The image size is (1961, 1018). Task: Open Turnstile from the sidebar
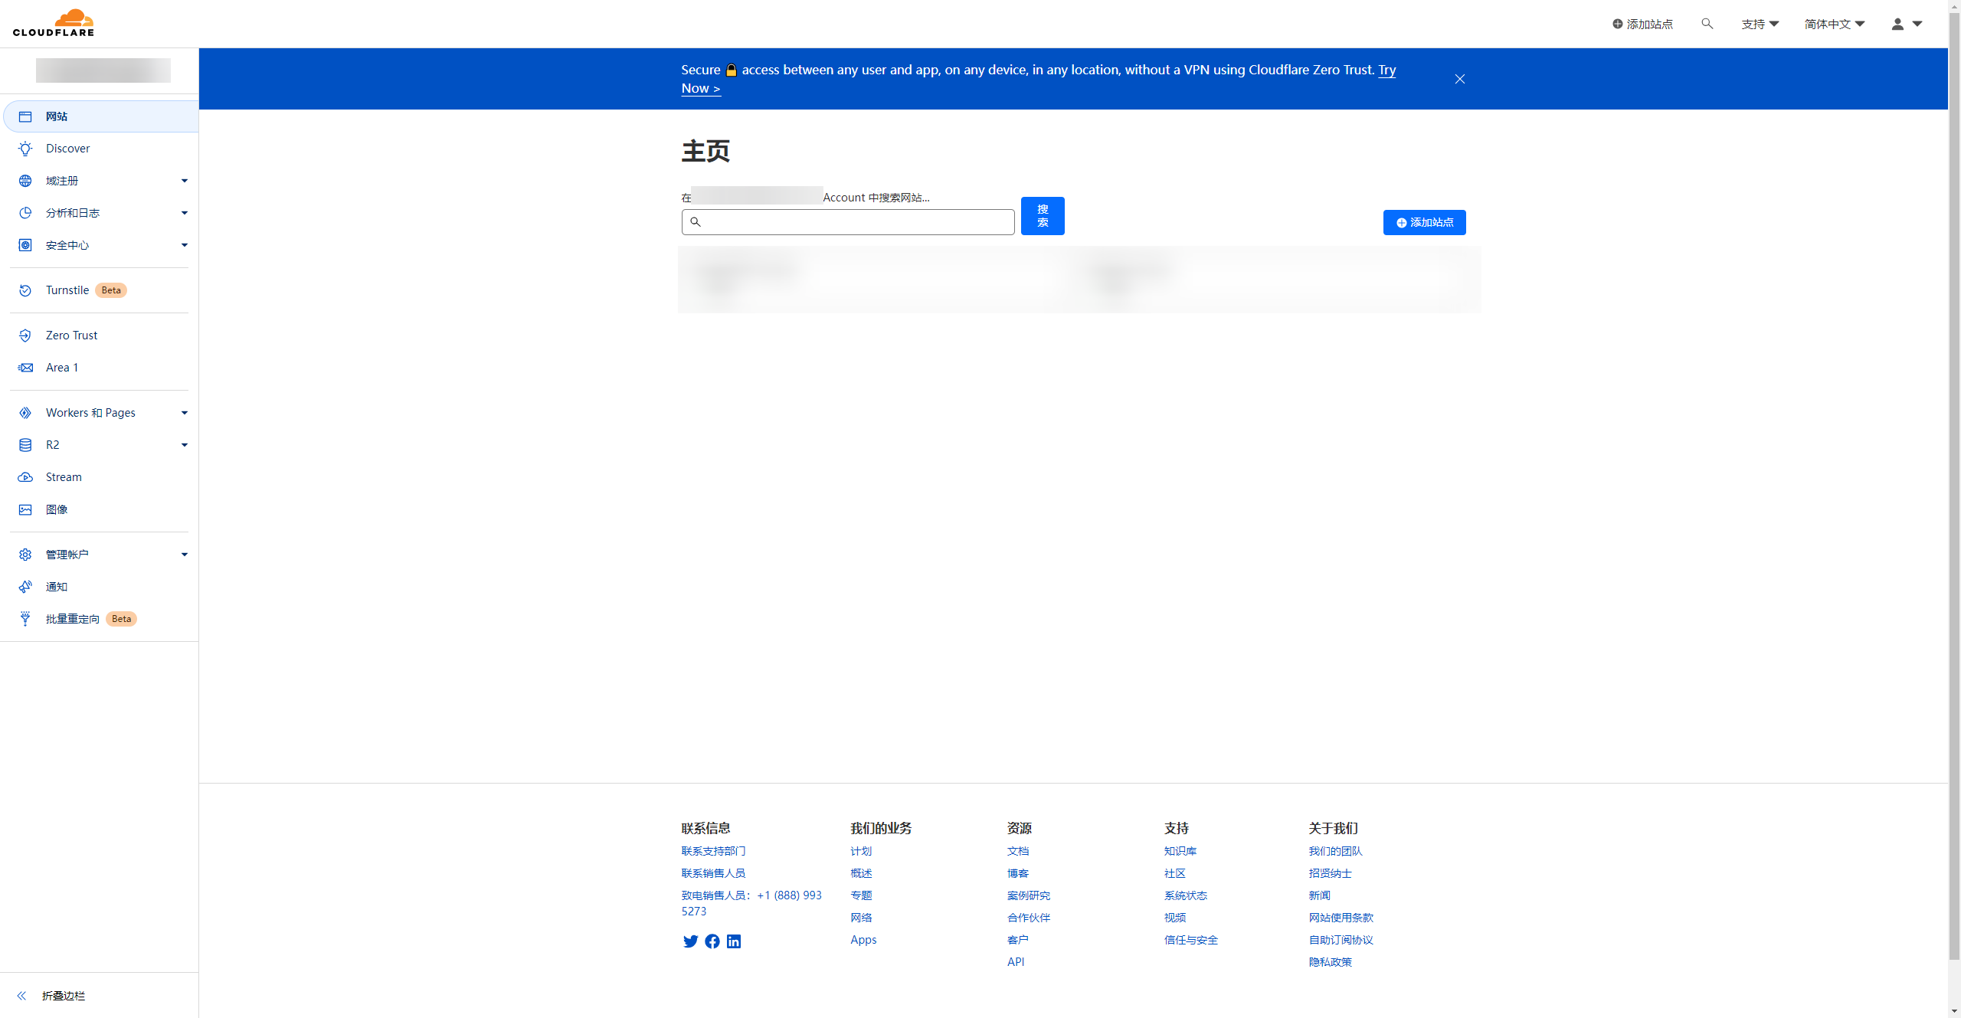click(67, 290)
